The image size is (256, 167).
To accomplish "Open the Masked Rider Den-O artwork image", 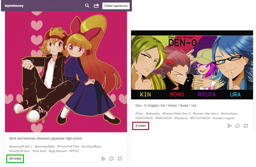I will tap(192, 65).
